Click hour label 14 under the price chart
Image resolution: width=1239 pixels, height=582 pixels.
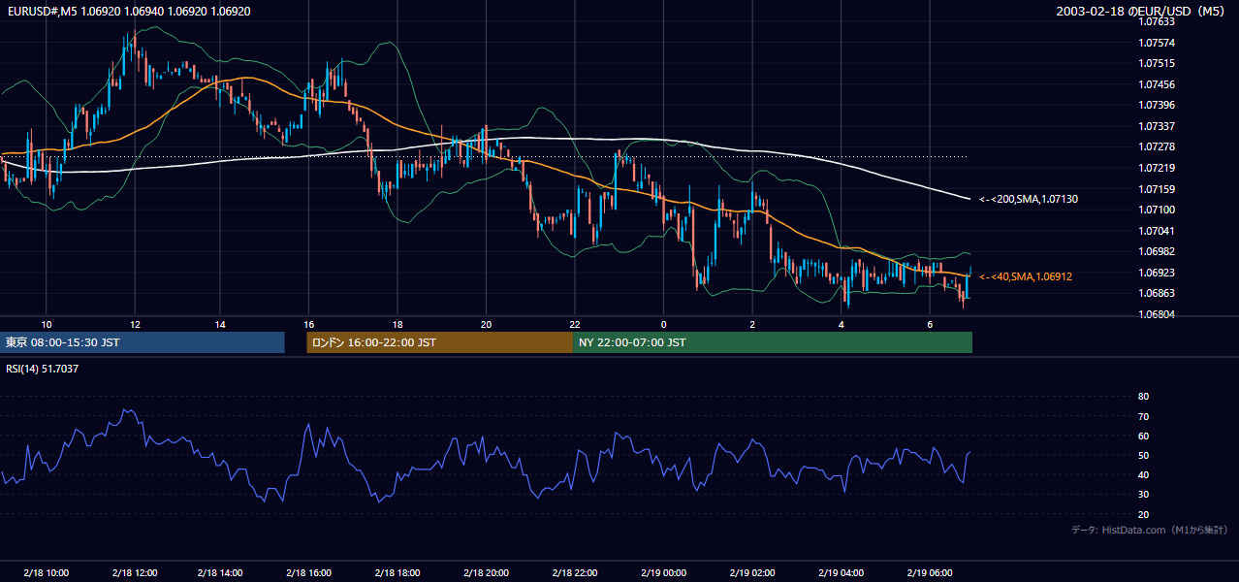click(220, 324)
